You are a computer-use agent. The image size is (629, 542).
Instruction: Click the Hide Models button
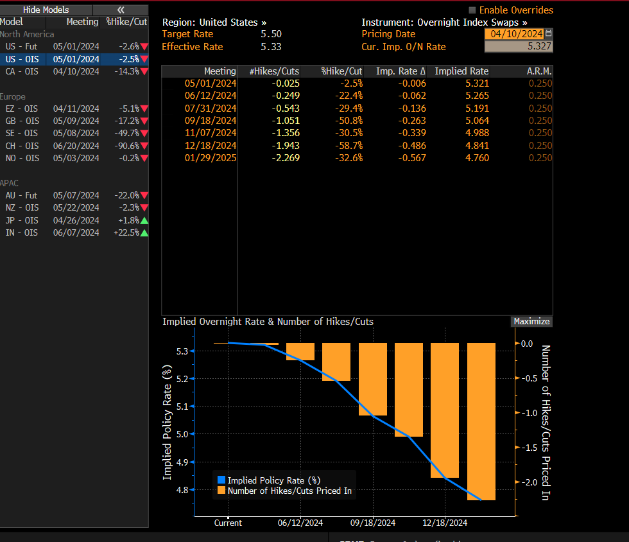click(x=46, y=10)
